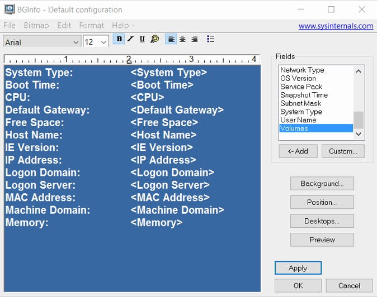Image resolution: width=377 pixels, height=297 pixels.
Task: Visit the www.sysinternals.com link
Action: pos(336,26)
